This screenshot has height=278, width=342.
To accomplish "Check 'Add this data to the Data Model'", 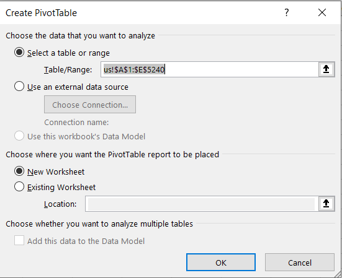I will pyautogui.click(x=19, y=241).
